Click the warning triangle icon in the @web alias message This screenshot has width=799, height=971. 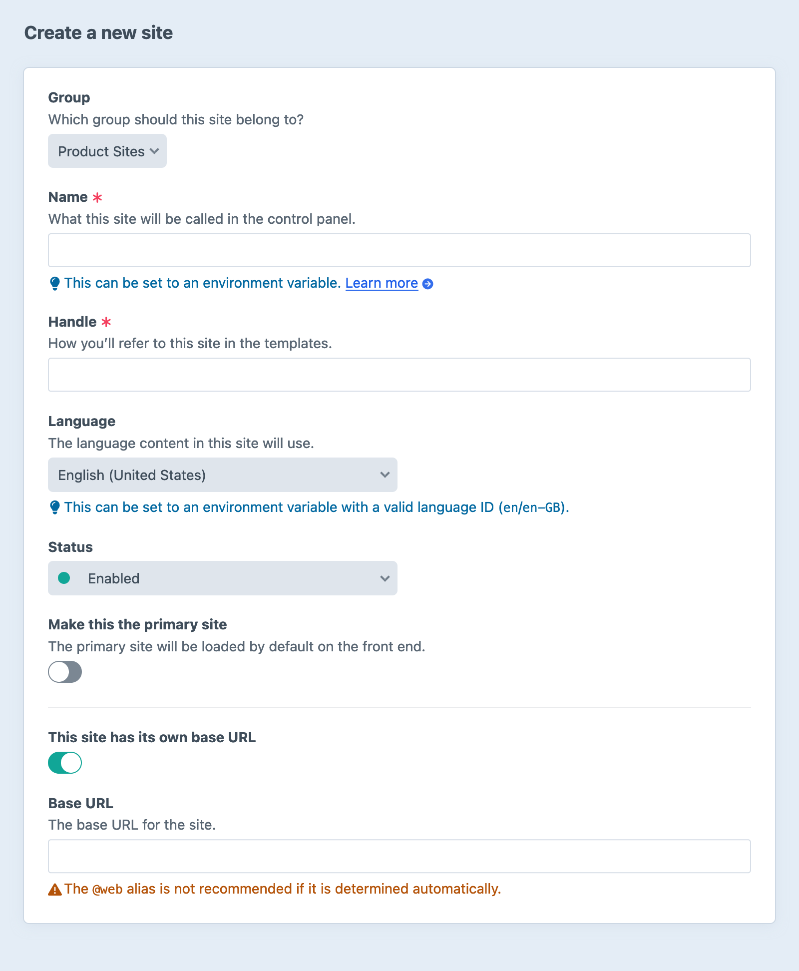click(x=54, y=889)
